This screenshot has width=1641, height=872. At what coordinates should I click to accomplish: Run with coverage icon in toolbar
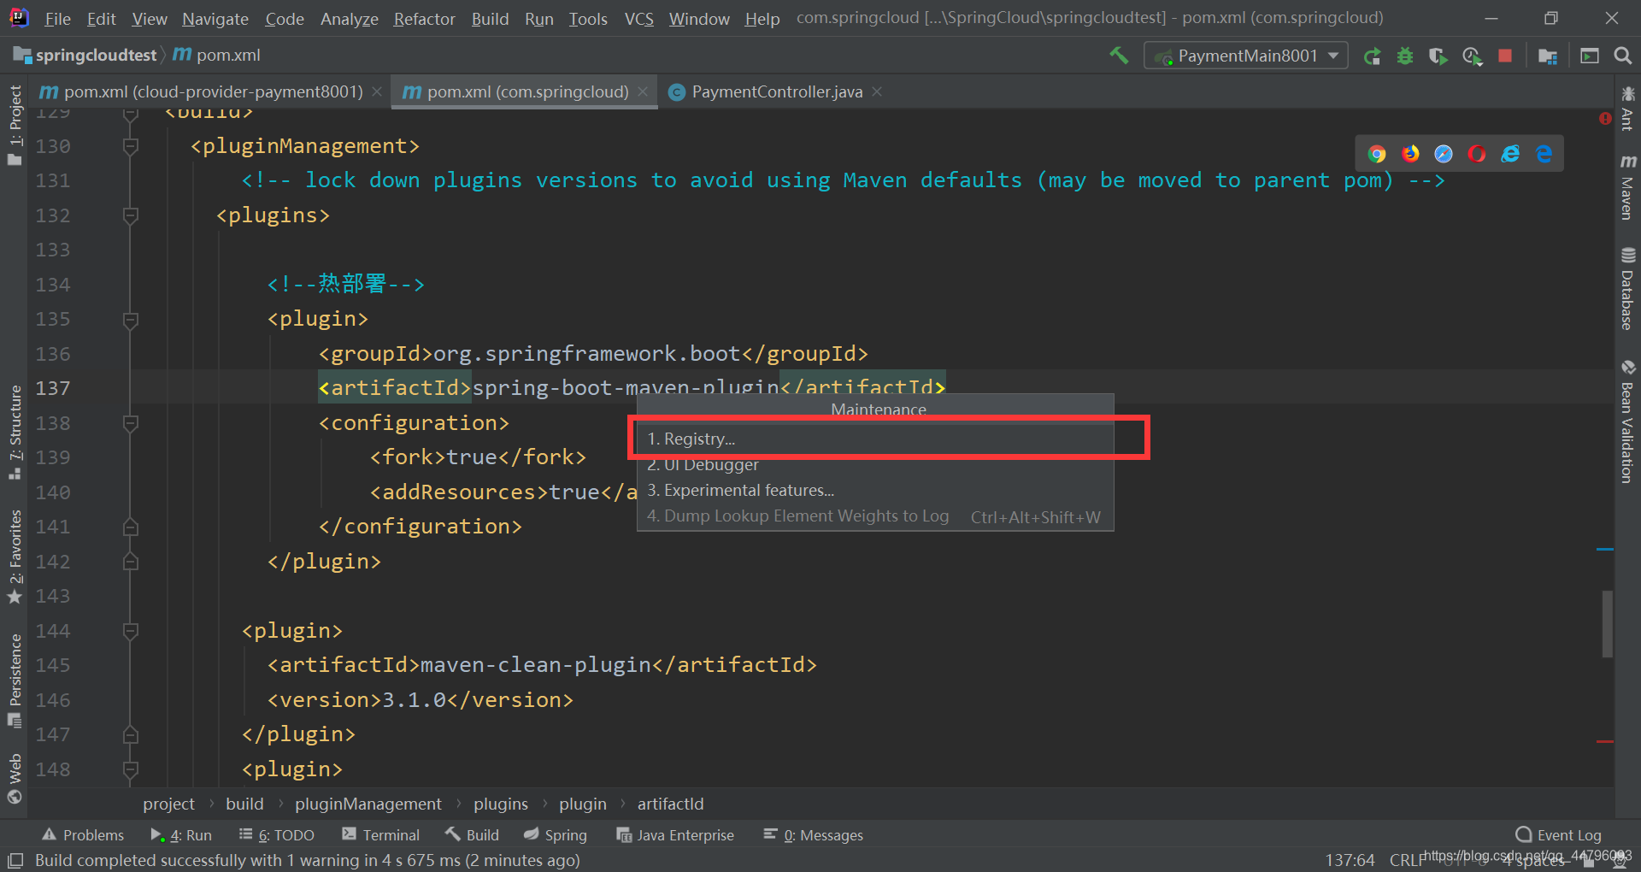[1438, 56]
